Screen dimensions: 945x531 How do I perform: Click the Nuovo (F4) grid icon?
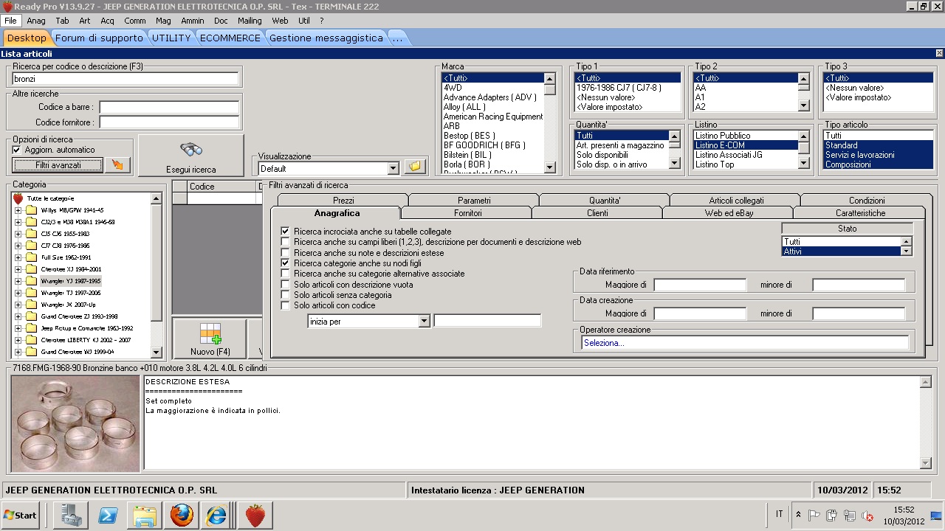click(210, 333)
